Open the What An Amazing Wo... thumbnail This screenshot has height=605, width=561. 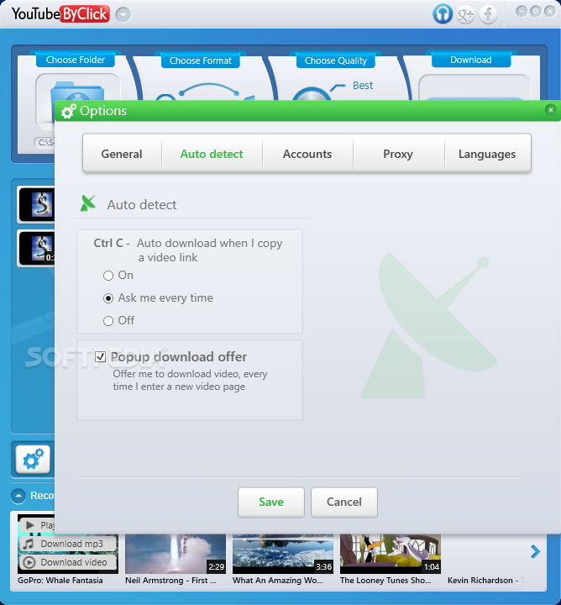(283, 554)
